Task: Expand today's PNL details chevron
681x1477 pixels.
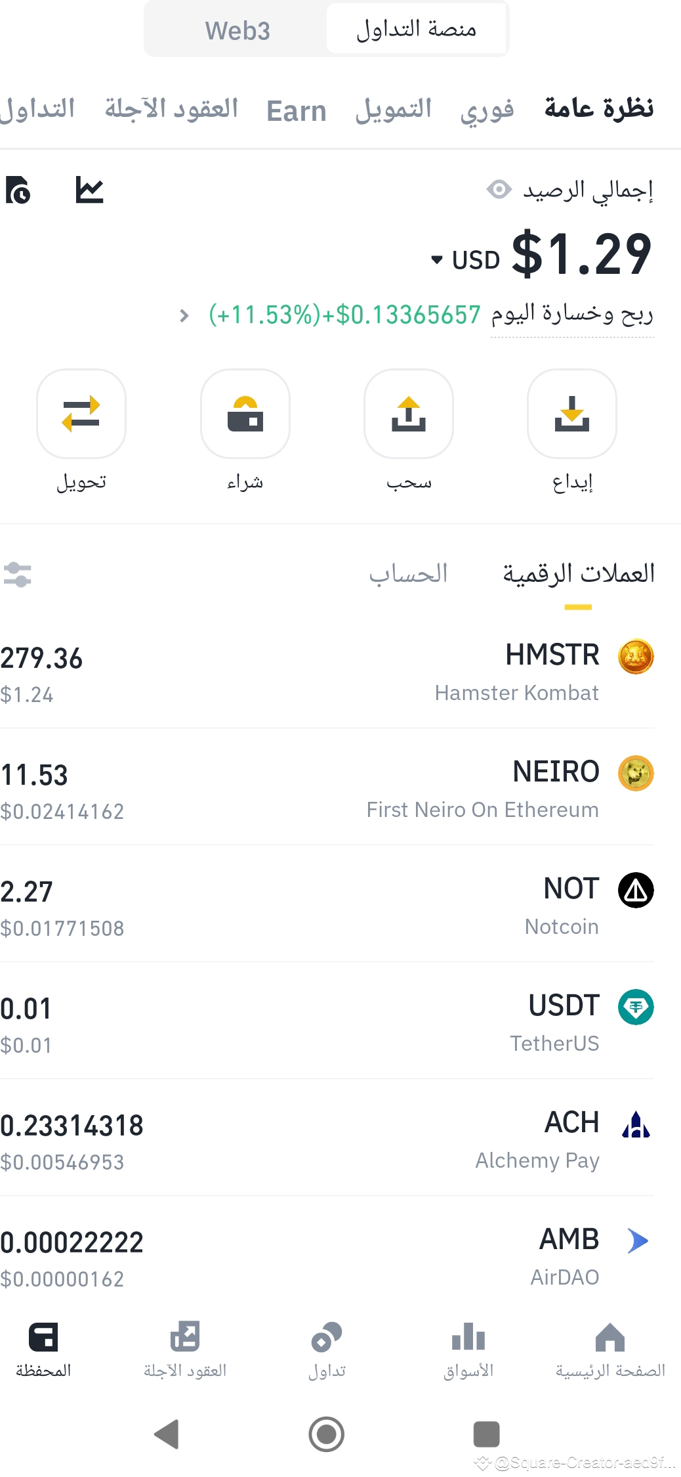Action: pyautogui.click(x=184, y=316)
